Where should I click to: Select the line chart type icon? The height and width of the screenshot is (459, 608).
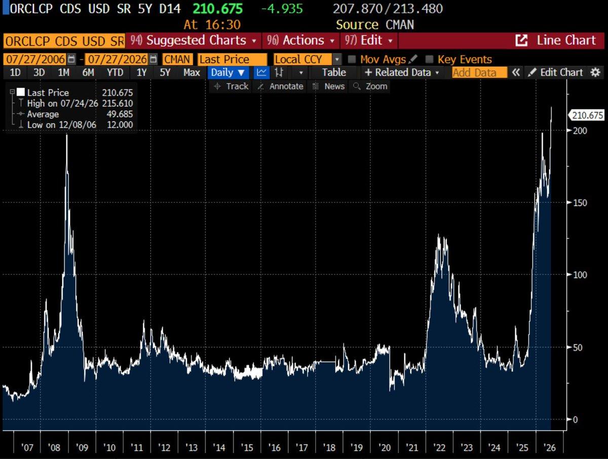tap(262, 72)
